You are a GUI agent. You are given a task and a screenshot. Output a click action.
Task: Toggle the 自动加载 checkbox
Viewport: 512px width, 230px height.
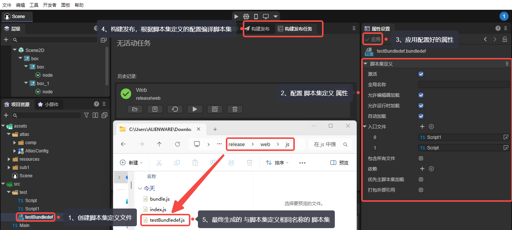point(421,116)
